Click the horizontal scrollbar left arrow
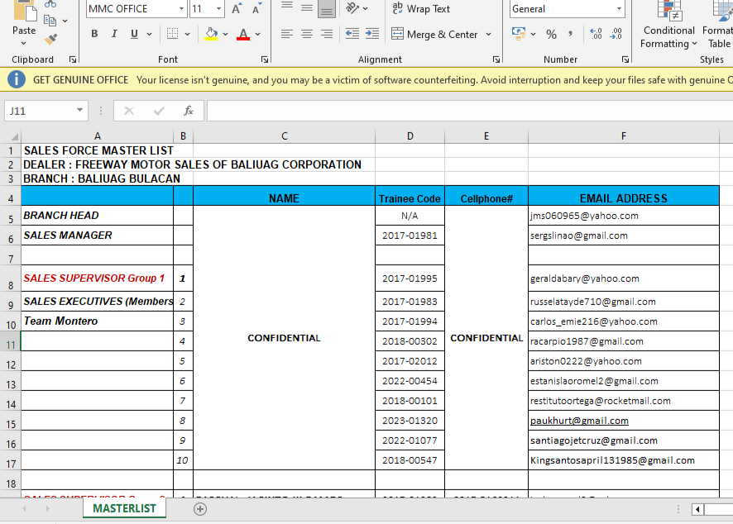 (x=697, y=509)
